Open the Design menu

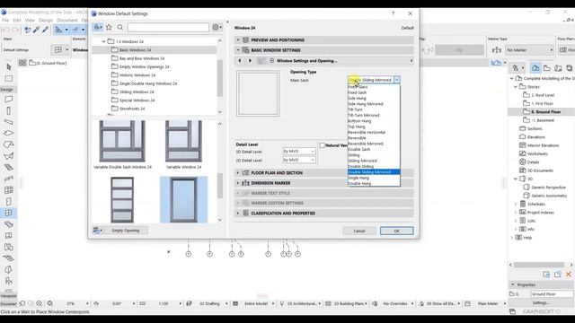click(x=46, y=20)
